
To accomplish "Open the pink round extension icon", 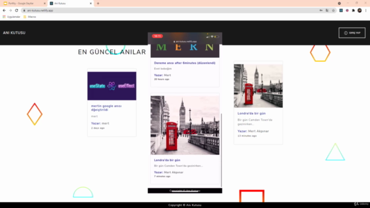I will [x=347, y=10].
